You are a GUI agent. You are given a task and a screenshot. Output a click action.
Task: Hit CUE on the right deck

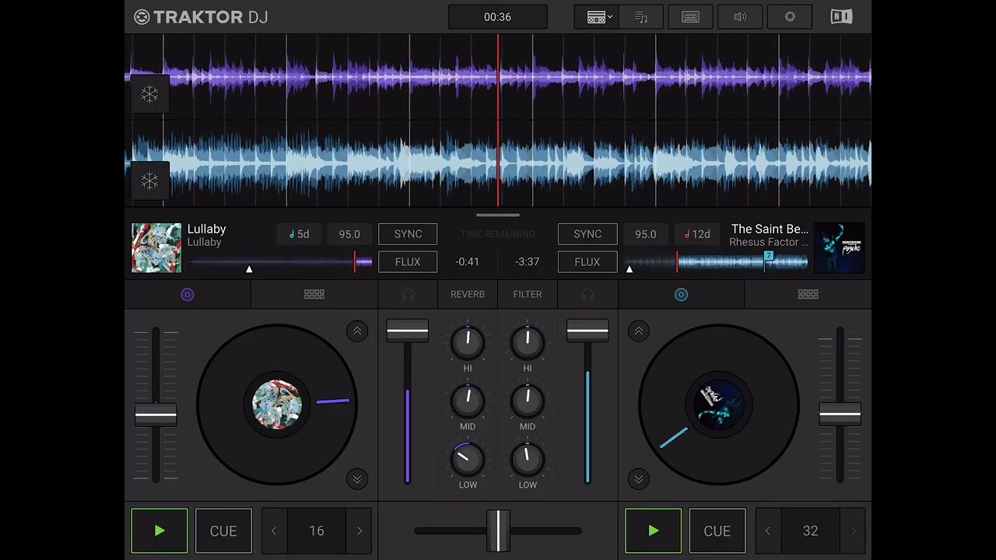pyautogui.click(x=717, y=530)
